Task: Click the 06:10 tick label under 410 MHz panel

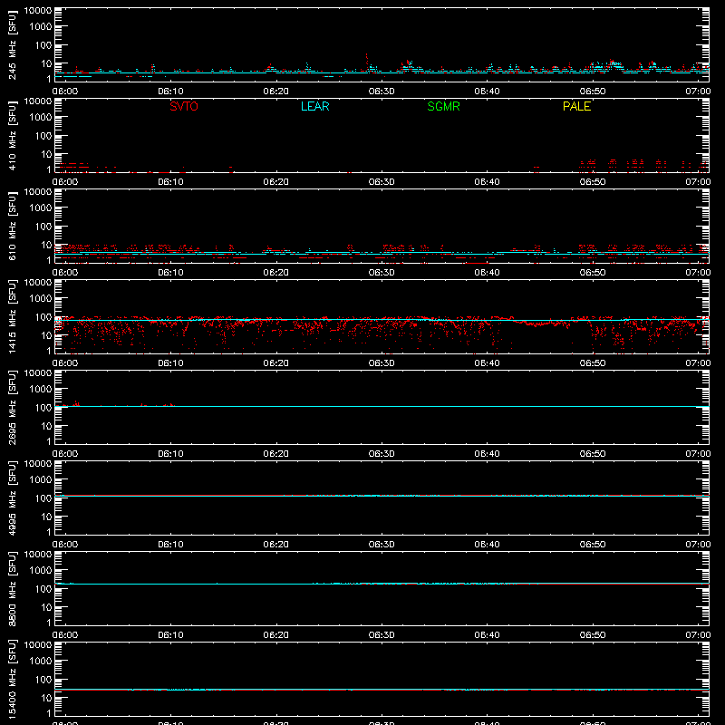Action: 170,182
